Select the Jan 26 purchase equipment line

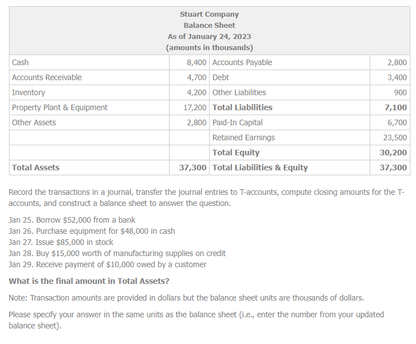(x=92, y=231)
